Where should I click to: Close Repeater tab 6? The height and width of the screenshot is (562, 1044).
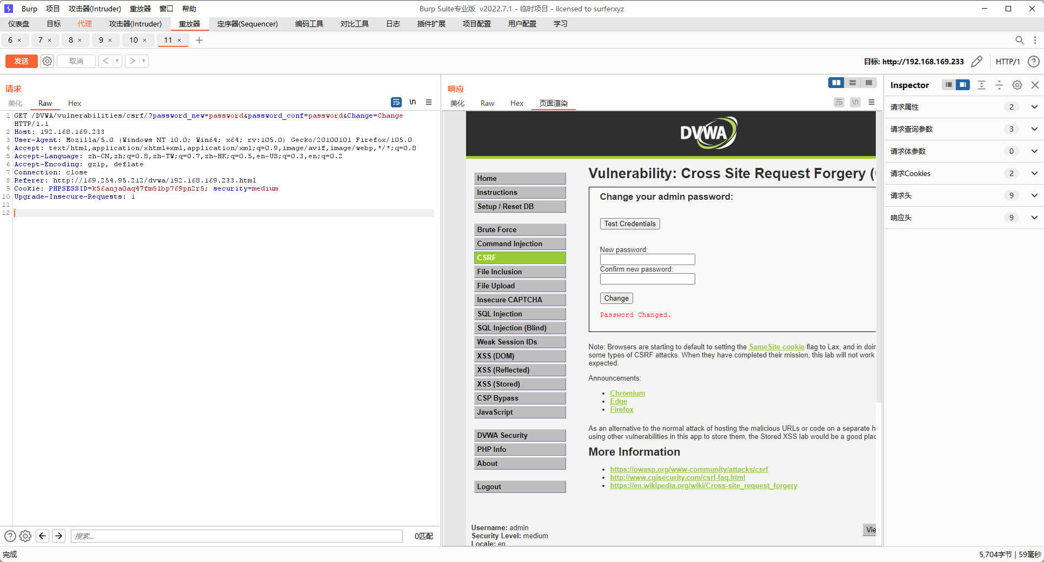19,40
